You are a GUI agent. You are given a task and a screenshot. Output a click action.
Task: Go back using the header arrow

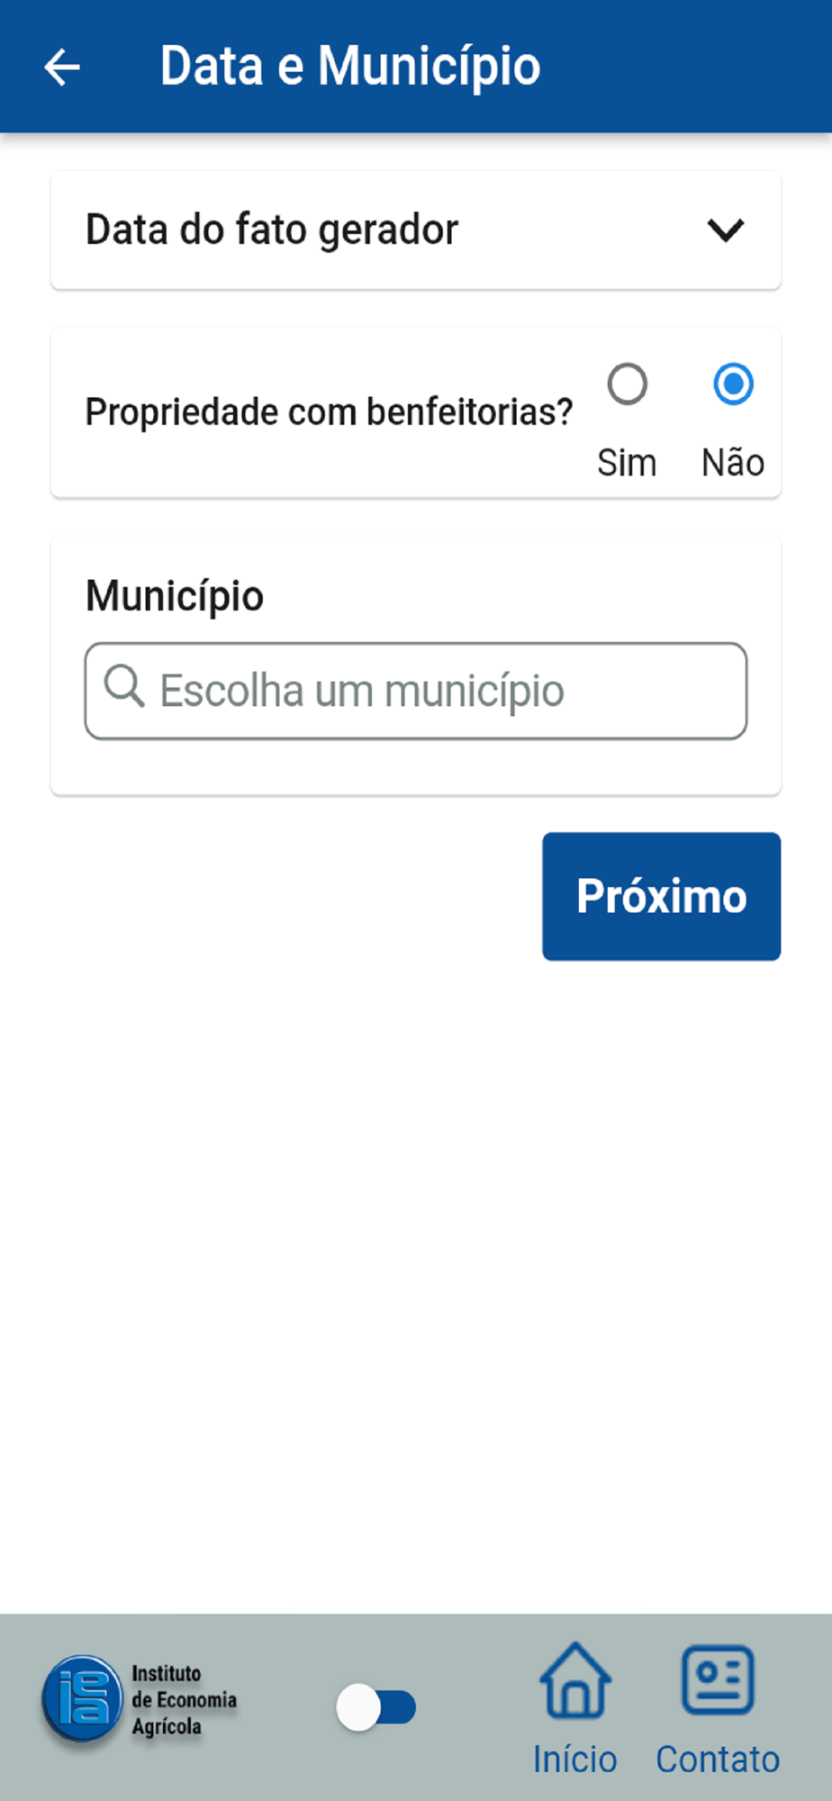(x=62, y=68)
